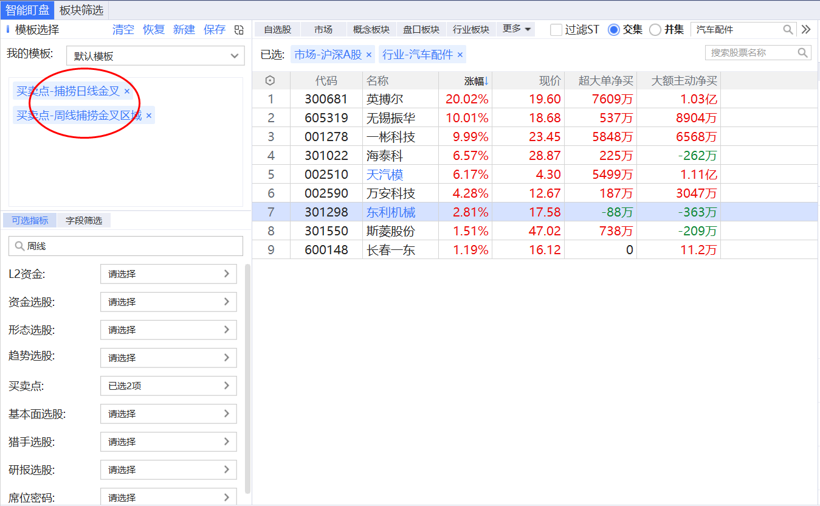Expand the 席位密码 selector
The height and width of the screenshot is (506, 820).
pyautogui.click(x=168, y=497)
